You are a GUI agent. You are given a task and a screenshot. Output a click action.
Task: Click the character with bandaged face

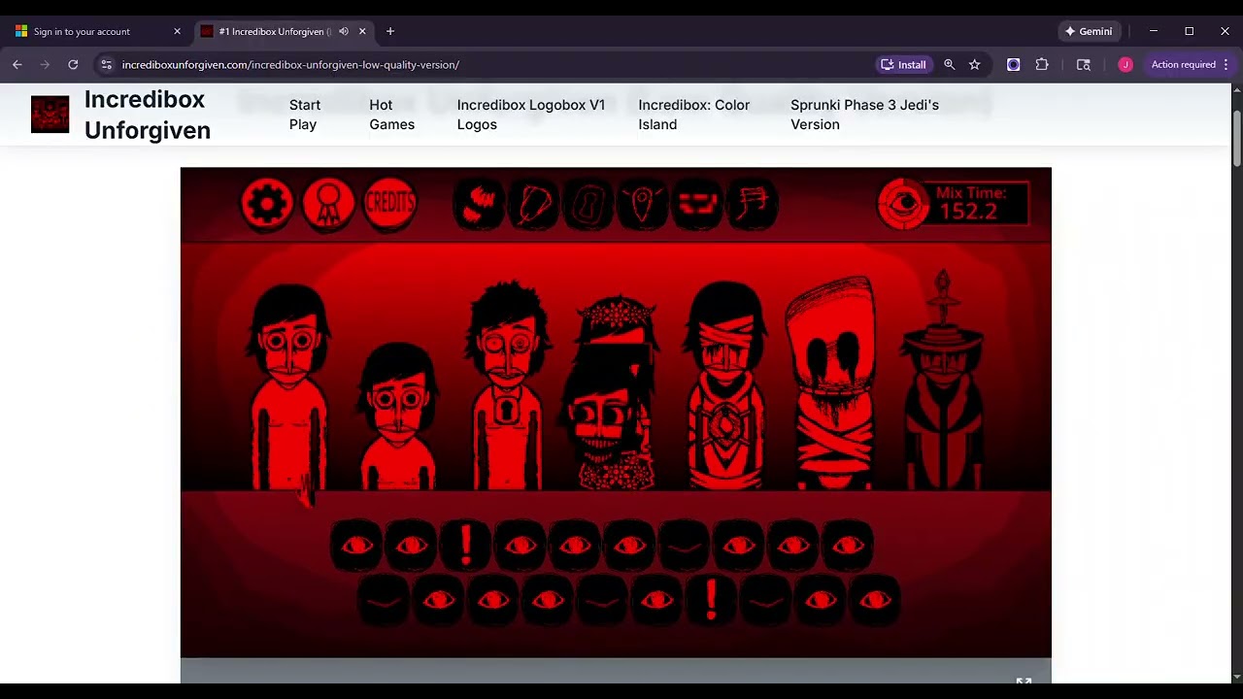point(725,386)
